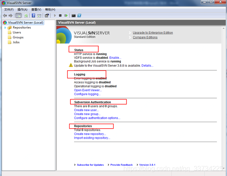Click Version 3.8.1 link
This screenshot has width=227, height=176.
[147, 165]
